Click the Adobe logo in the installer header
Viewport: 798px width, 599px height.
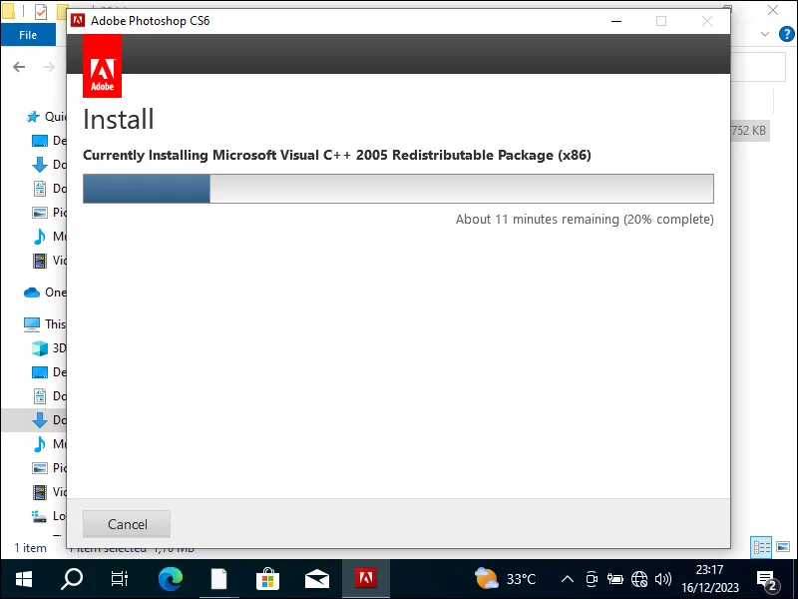101,66
